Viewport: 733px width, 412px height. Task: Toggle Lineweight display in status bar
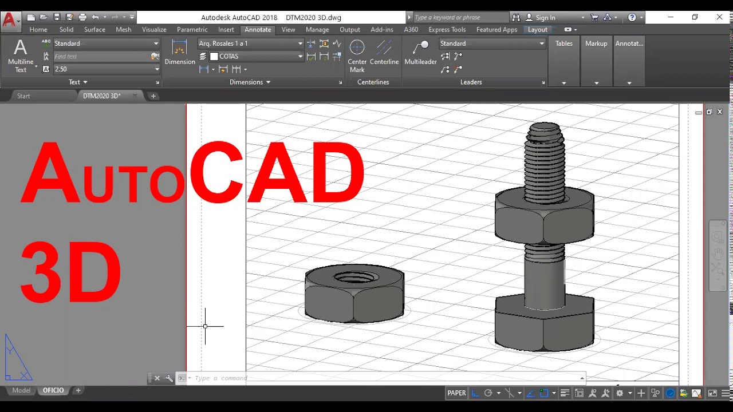point(565,393)
